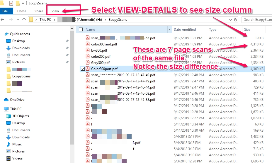
Task: Sort files by the Size column header
Action: tap(247, 30)
